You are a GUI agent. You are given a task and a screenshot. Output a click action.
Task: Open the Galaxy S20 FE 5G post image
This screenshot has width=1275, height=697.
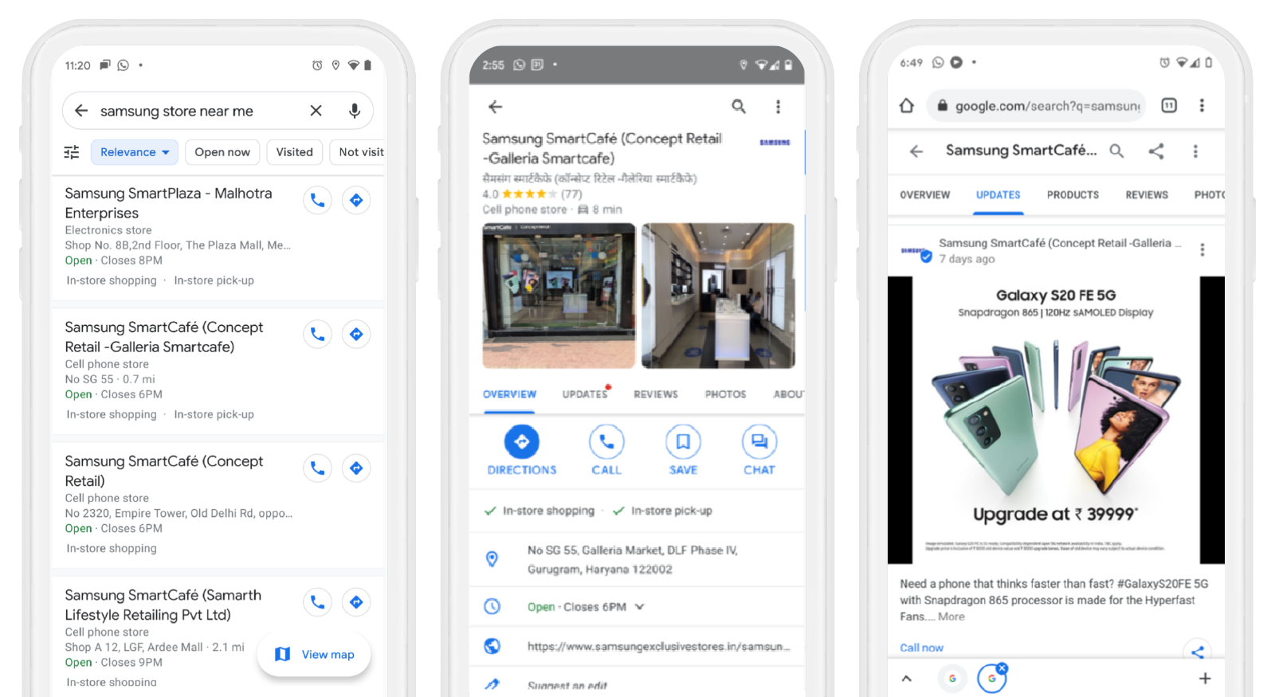click(1056, 421)
